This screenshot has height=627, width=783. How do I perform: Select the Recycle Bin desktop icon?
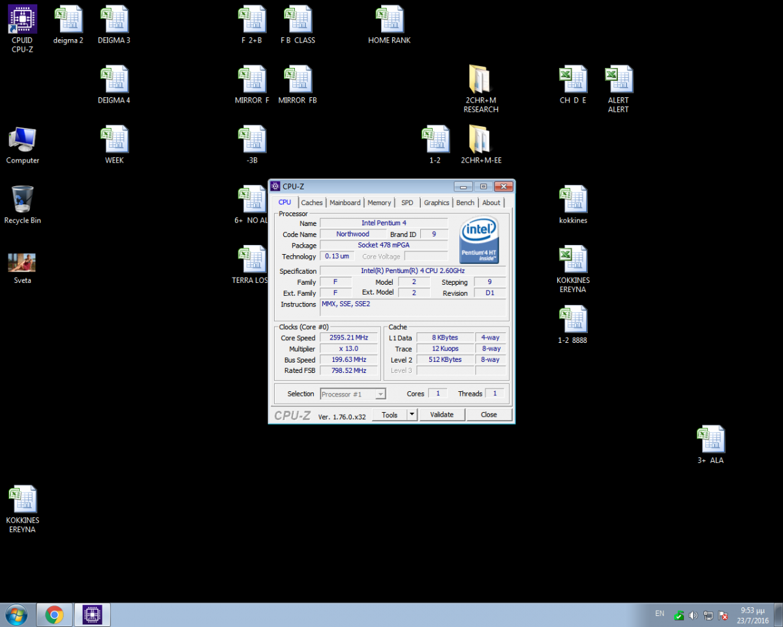(22, 200)
